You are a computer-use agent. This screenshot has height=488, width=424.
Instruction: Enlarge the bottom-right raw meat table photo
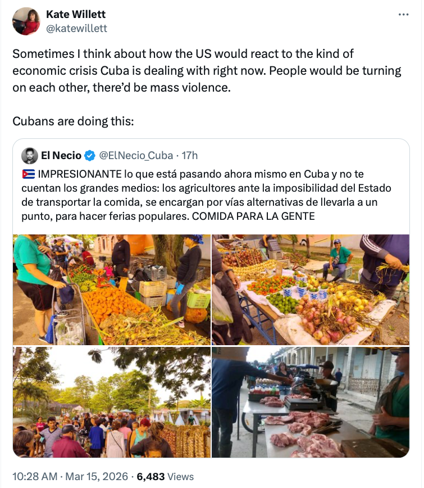[311, 401]
